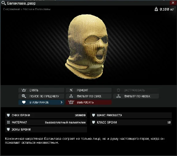Click the СНЯТЬ unequip icon

coord(24,90)
